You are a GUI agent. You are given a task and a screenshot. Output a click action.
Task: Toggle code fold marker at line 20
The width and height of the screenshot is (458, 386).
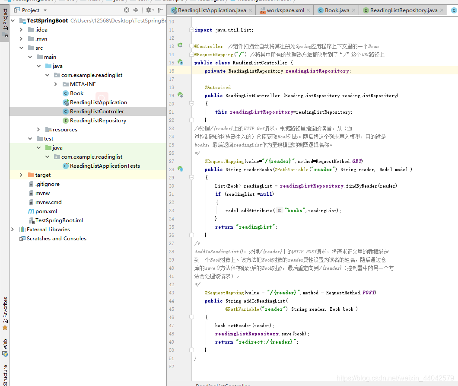click(191, 103)
